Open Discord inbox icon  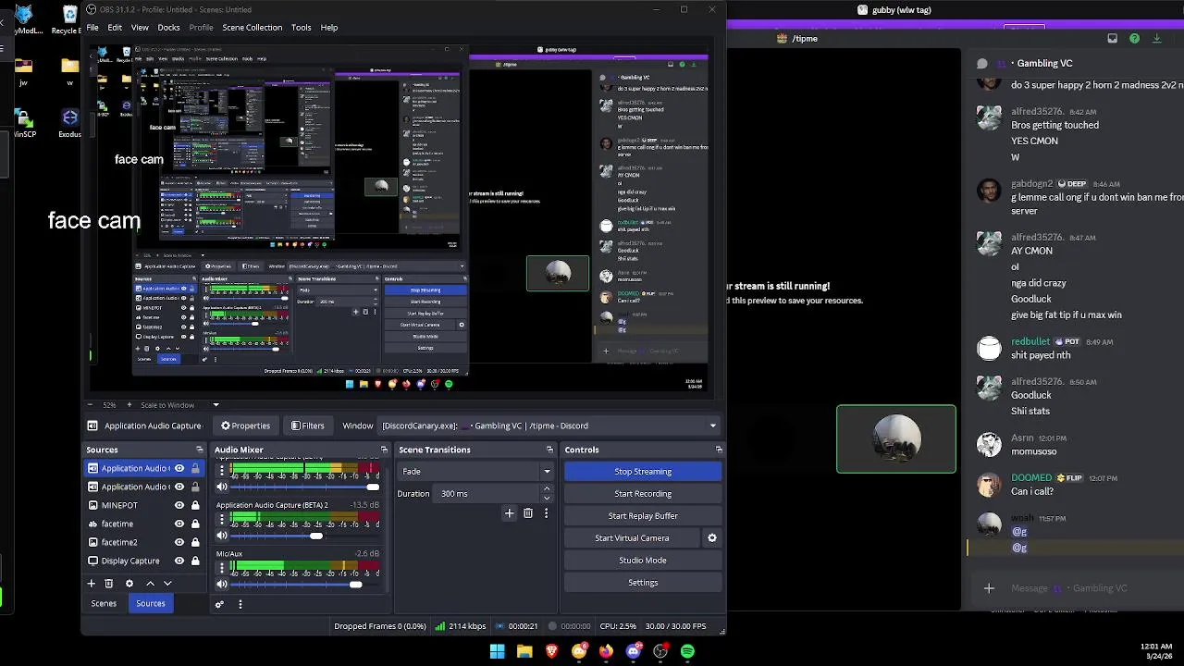click(x=1113, y=39)
